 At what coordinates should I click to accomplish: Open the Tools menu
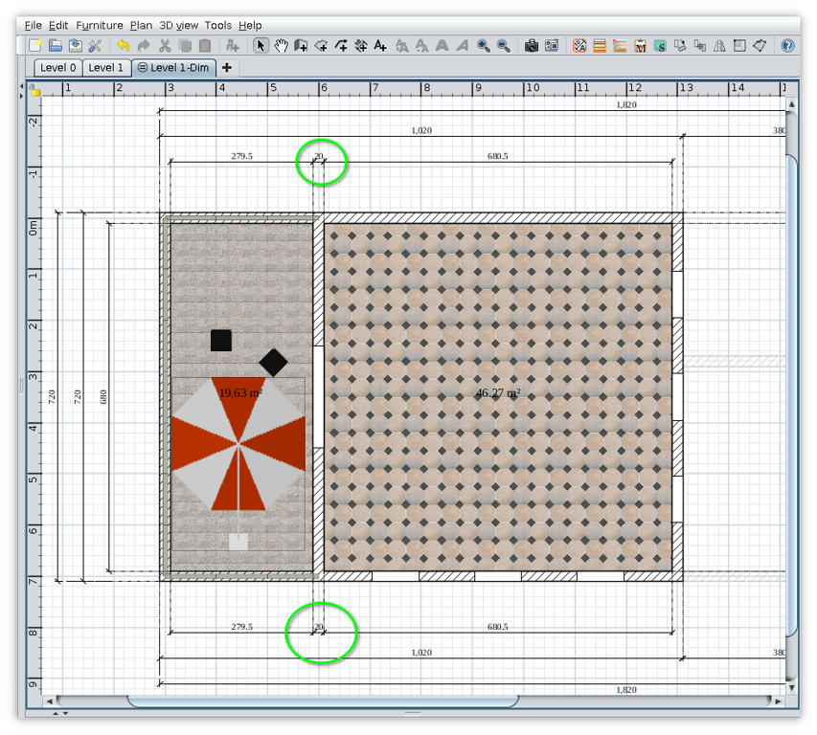pyautogui.click(x=217, y=25)
